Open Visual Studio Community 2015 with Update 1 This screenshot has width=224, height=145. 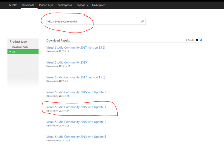point(76,122)
